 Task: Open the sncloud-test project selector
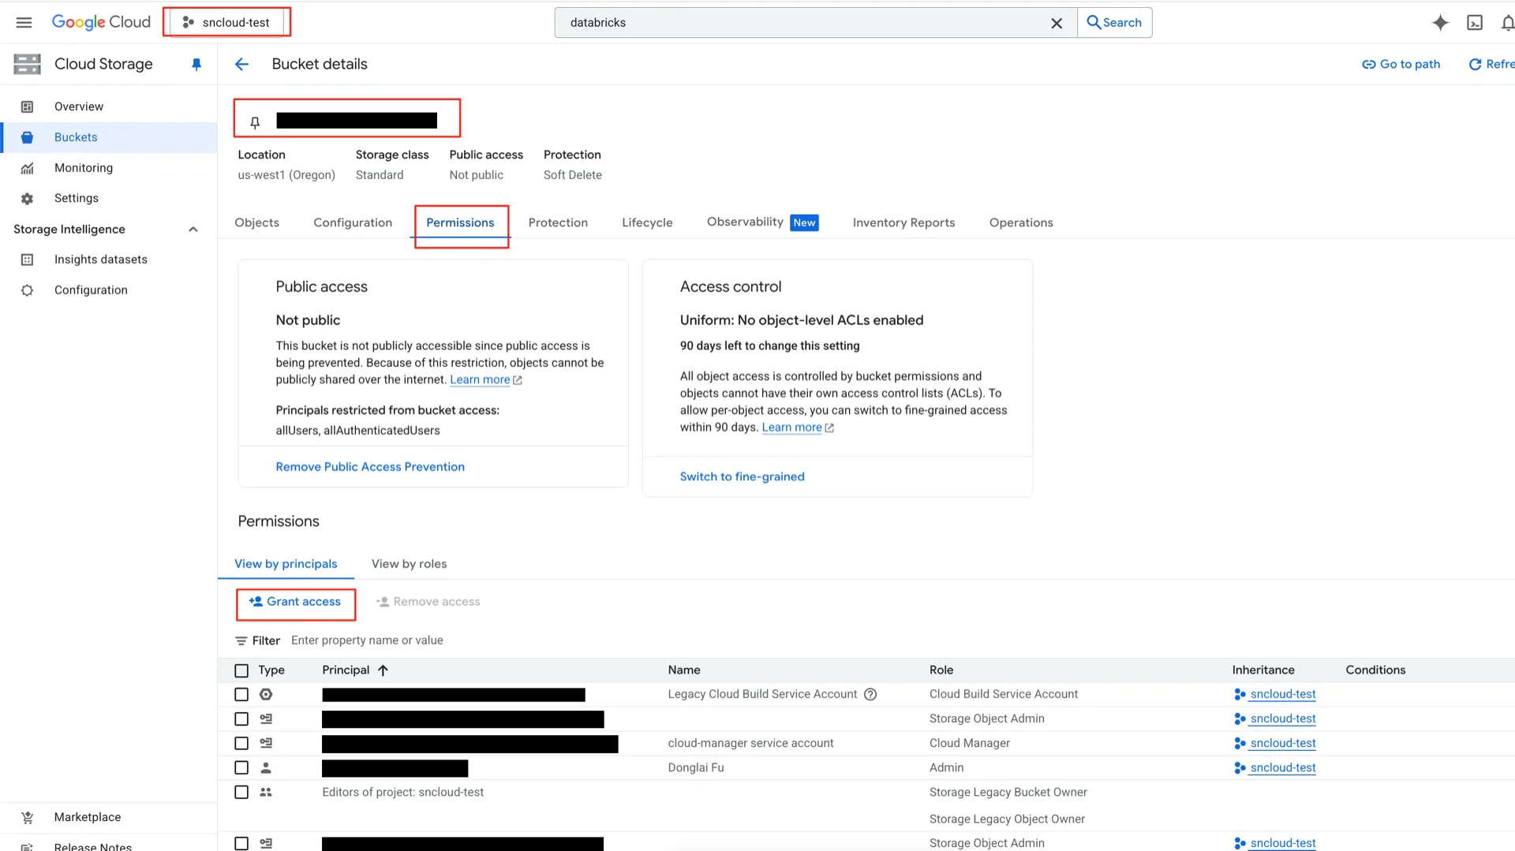227,22
